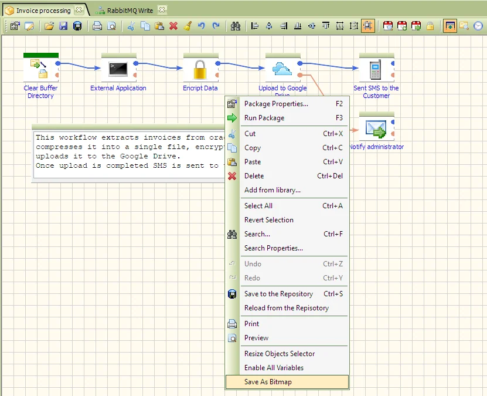Choose Cut from the context menu
The width and height of the screenshot is (487, 396).
[287, 134]
